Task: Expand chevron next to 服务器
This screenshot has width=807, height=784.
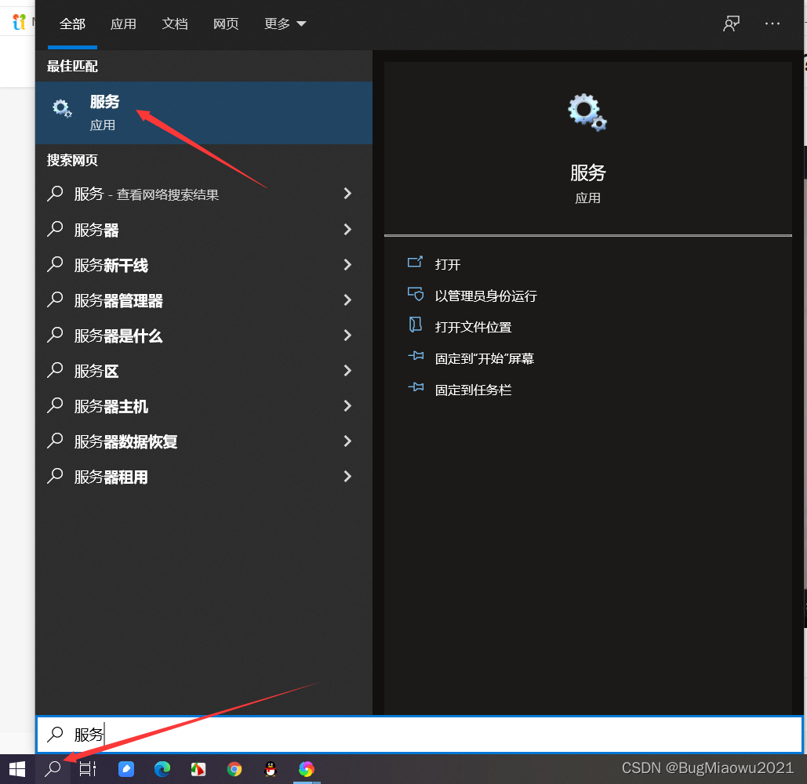Action: 347,229
